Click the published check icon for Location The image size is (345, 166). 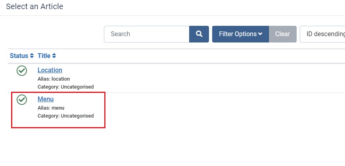click(22, 71)
